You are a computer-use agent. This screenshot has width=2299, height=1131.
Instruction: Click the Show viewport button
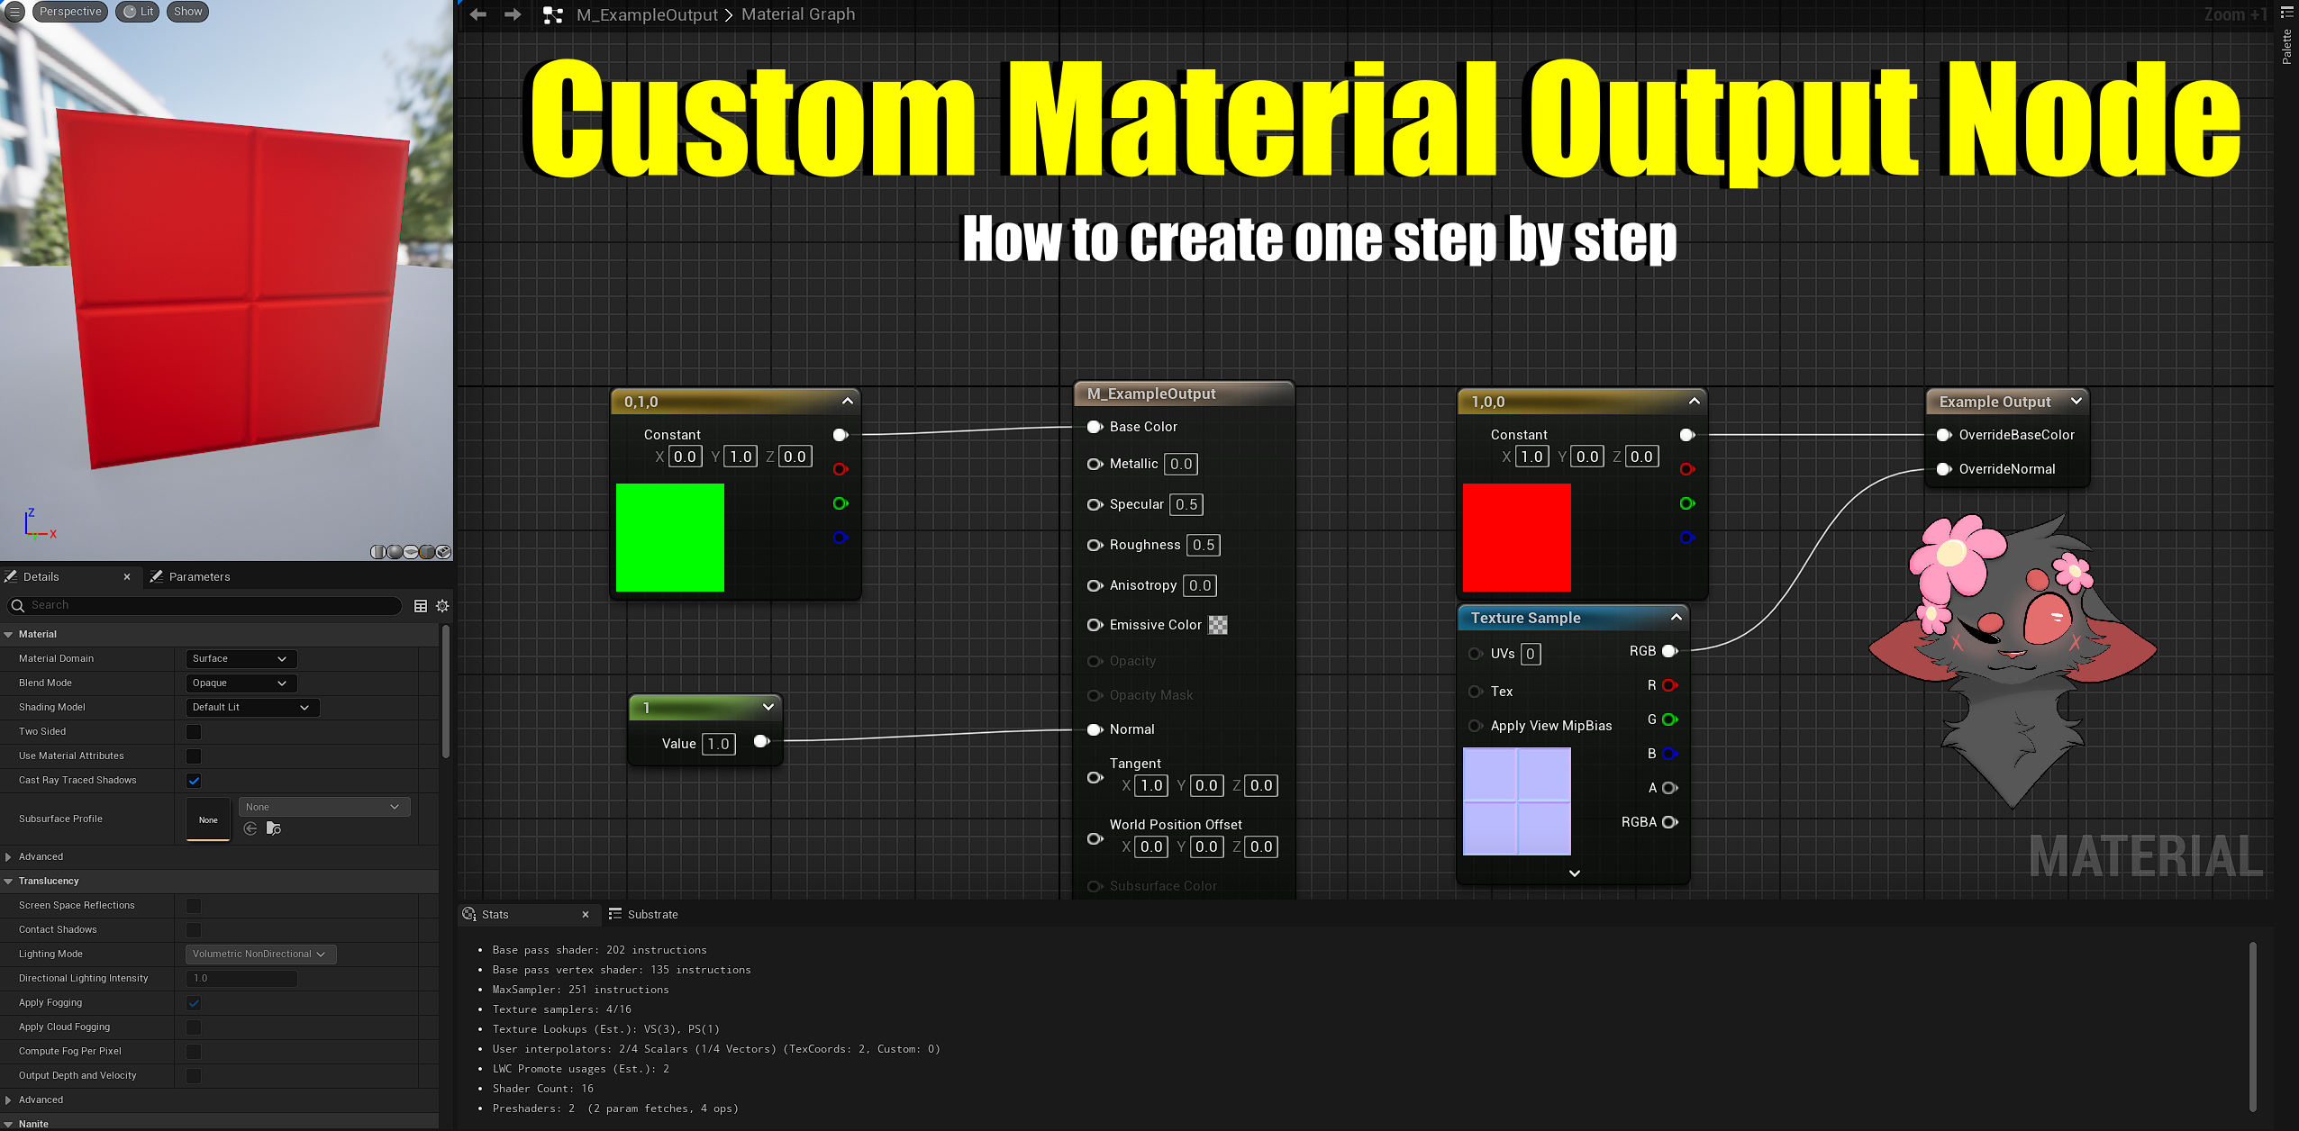(187, 12)
